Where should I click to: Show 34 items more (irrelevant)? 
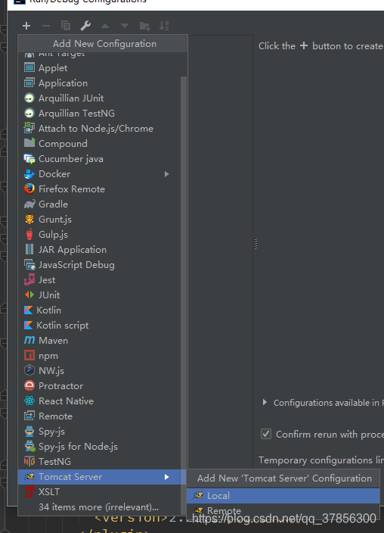coord(98,507)
